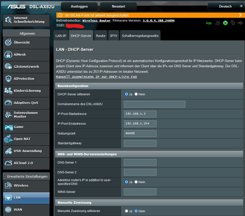Image resolution: width=245 pixels, height=216 pixels.
Task: Click the Neustart button
Action: coord(118,6)
